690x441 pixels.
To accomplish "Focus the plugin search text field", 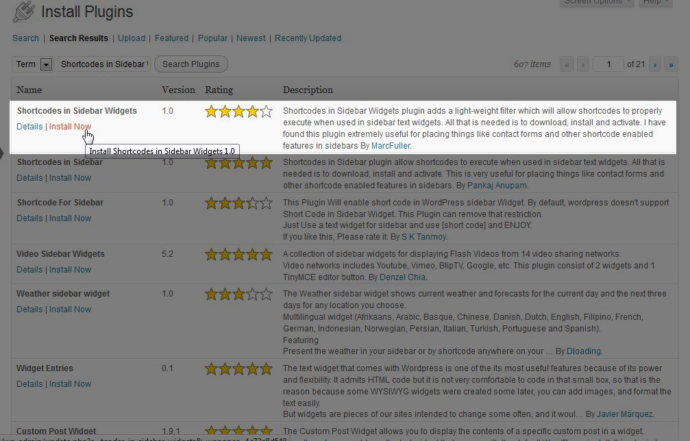I will coord(104,64).
